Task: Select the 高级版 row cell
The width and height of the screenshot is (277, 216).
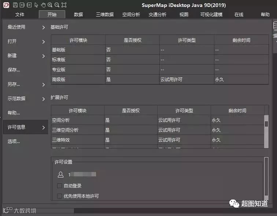Action: (78, 79)
